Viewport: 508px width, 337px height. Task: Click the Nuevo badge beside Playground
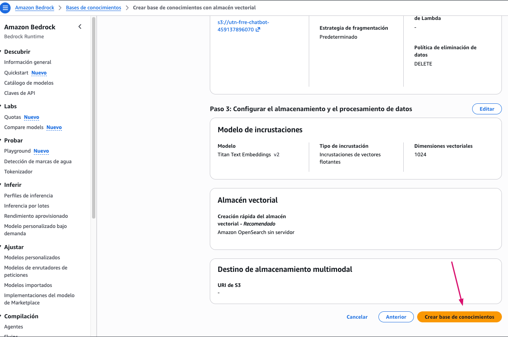point(41,151)
